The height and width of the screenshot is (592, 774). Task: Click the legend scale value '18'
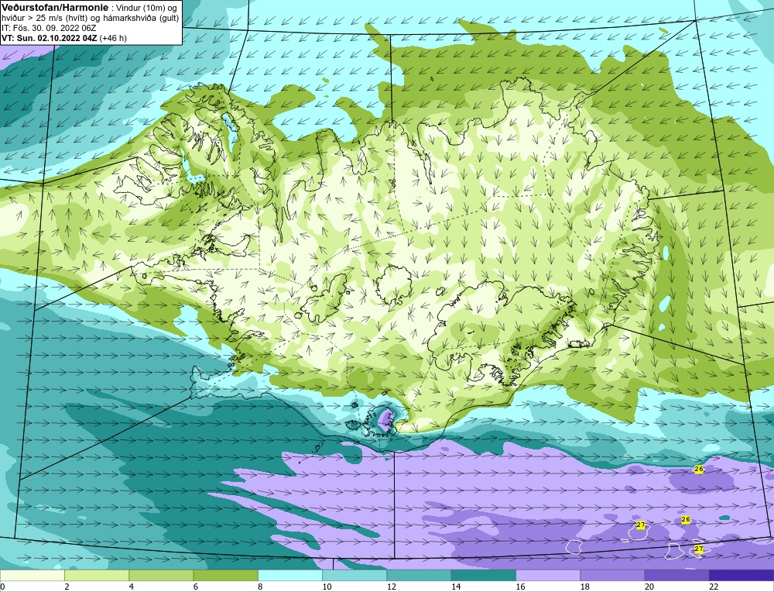pyautogui.click(x=584, y=587)
